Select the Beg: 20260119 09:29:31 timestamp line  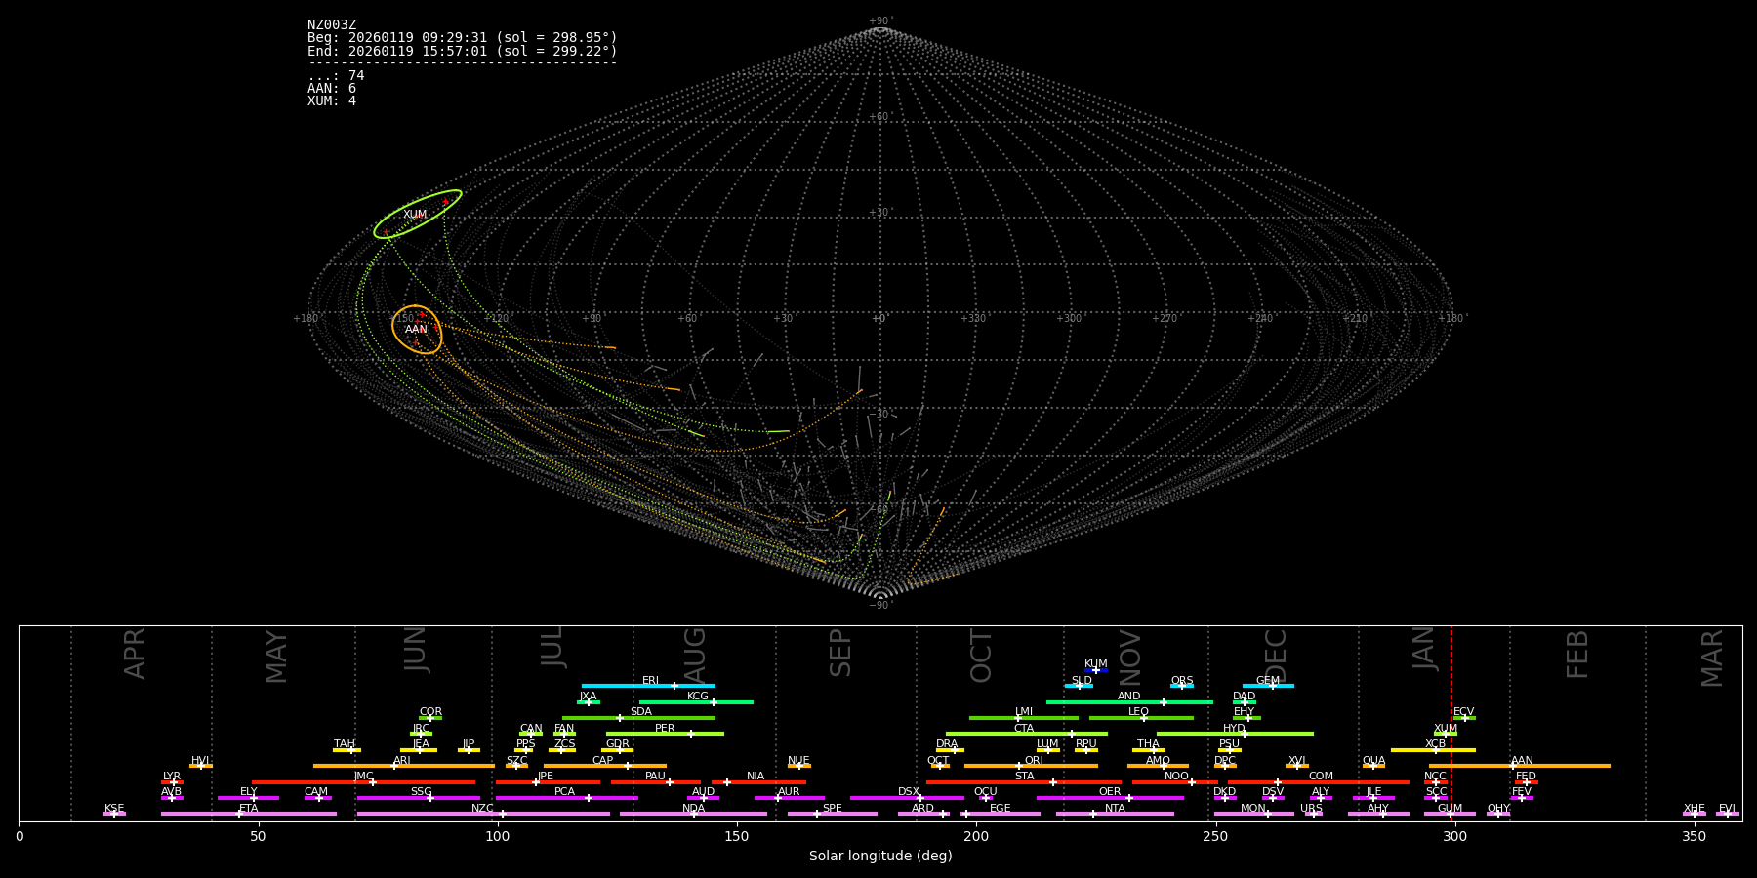point(463,37)
